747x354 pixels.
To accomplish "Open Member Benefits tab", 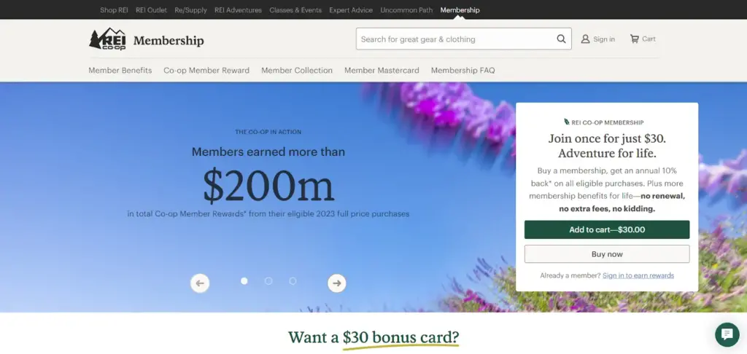I will pyautogui.click(x=120, y=71).
